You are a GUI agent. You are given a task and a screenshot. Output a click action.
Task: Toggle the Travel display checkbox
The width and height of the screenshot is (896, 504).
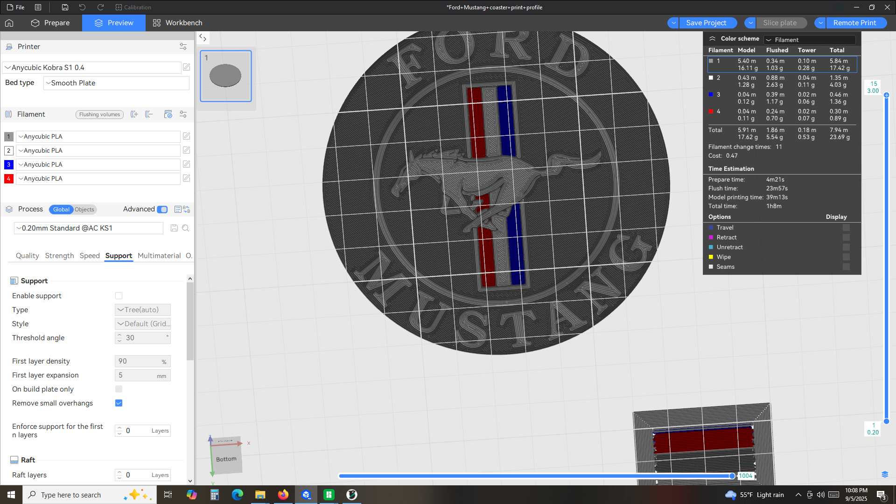(x=846, y=228)
